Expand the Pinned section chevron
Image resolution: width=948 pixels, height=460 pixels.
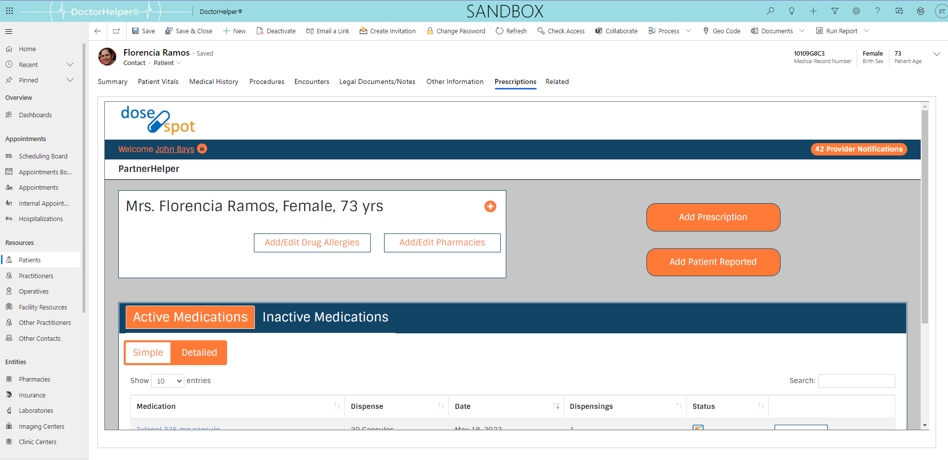[70, 80]
